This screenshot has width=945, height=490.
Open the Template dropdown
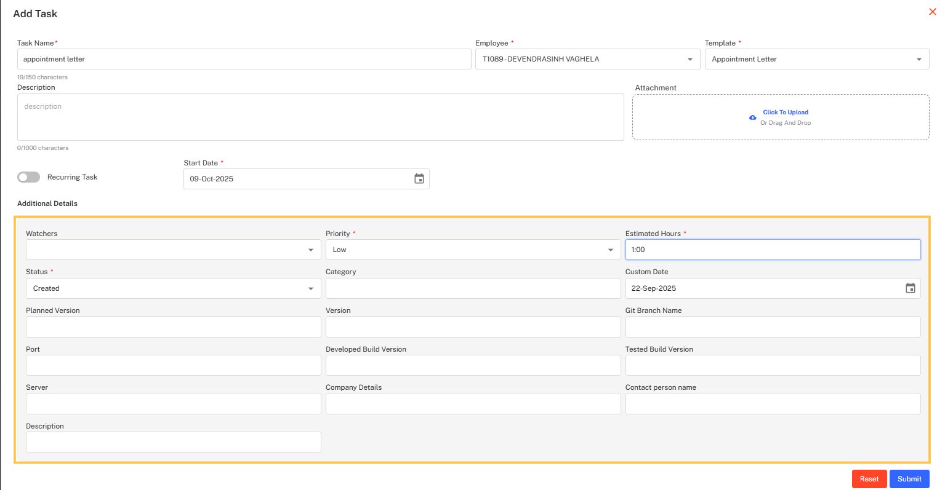[919, 60]
